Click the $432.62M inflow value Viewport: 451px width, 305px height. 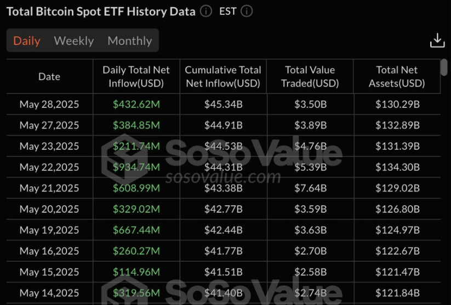[136, 104]
